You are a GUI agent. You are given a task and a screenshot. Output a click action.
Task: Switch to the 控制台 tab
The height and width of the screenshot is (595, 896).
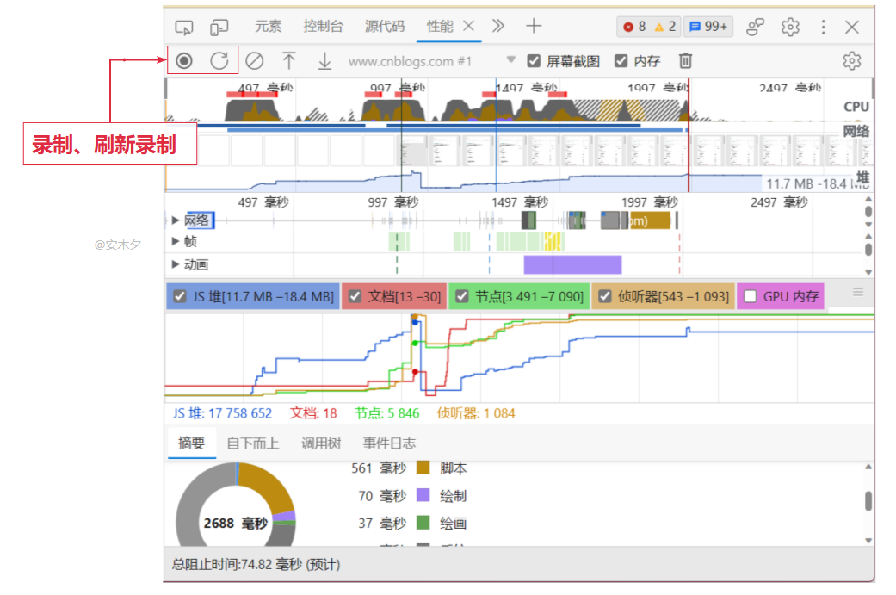323,27
